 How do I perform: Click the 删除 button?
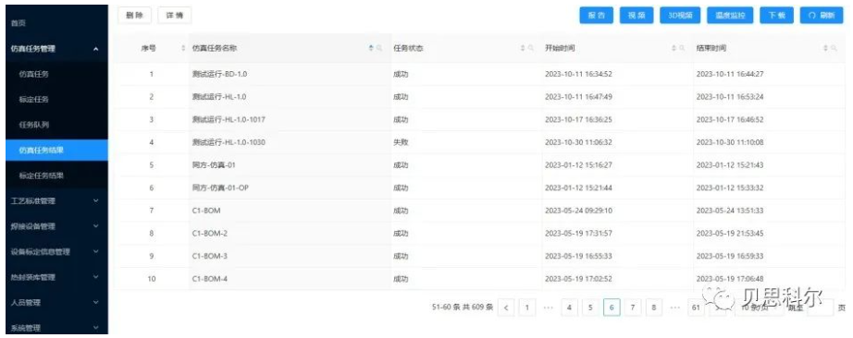point(134,16)
